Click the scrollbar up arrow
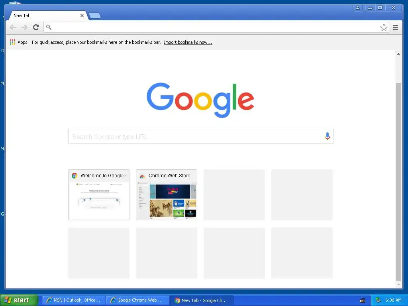The image size is (408, 306). point(398,54)
